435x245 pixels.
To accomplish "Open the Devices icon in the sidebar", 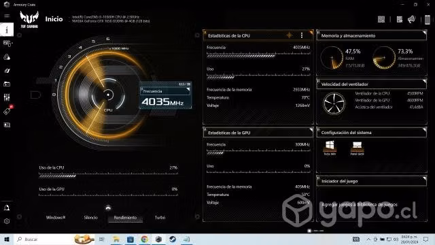I will 7,44.
